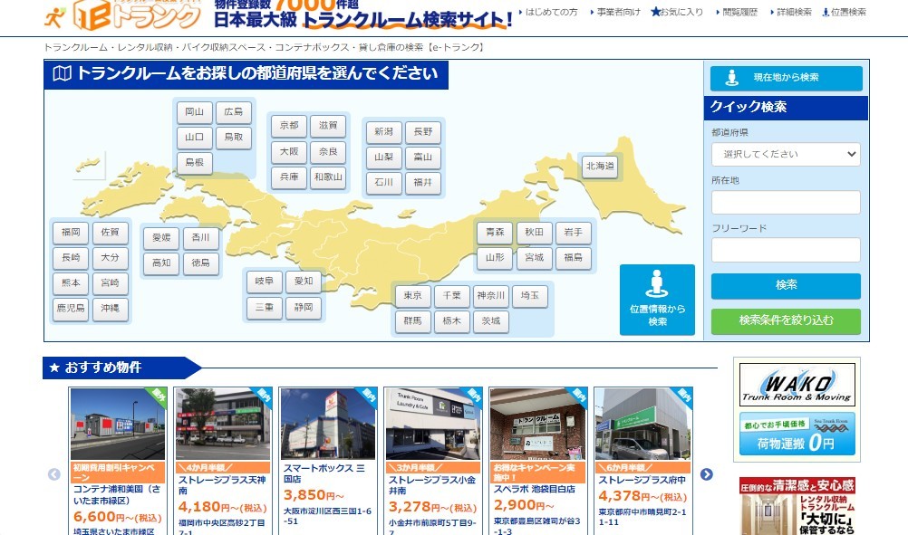Open the 詳細検索 advanced search link
The height and width of the screenshot is (535, 908).
(x=791, y=12)
